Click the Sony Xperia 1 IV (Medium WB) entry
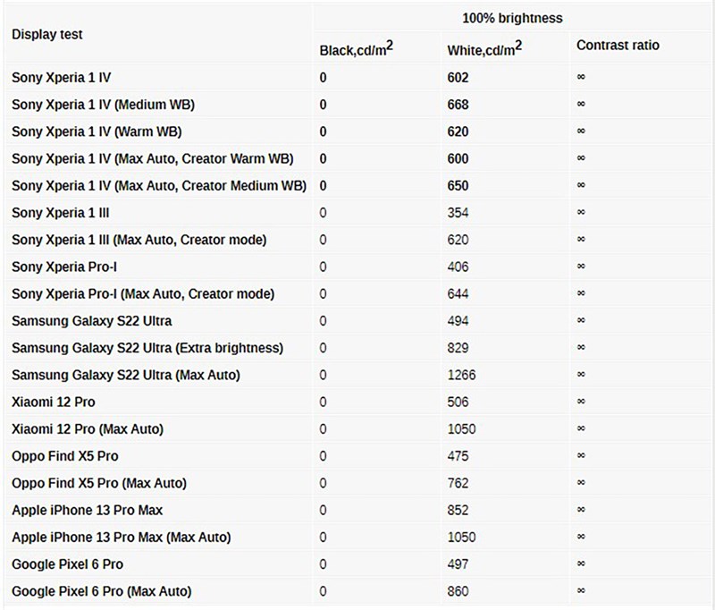The height and width of the screenshot is (610, 715). point(103,105)
